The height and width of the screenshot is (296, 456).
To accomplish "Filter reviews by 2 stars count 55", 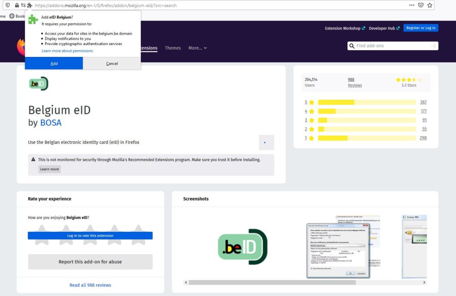I will coord(425,129).
